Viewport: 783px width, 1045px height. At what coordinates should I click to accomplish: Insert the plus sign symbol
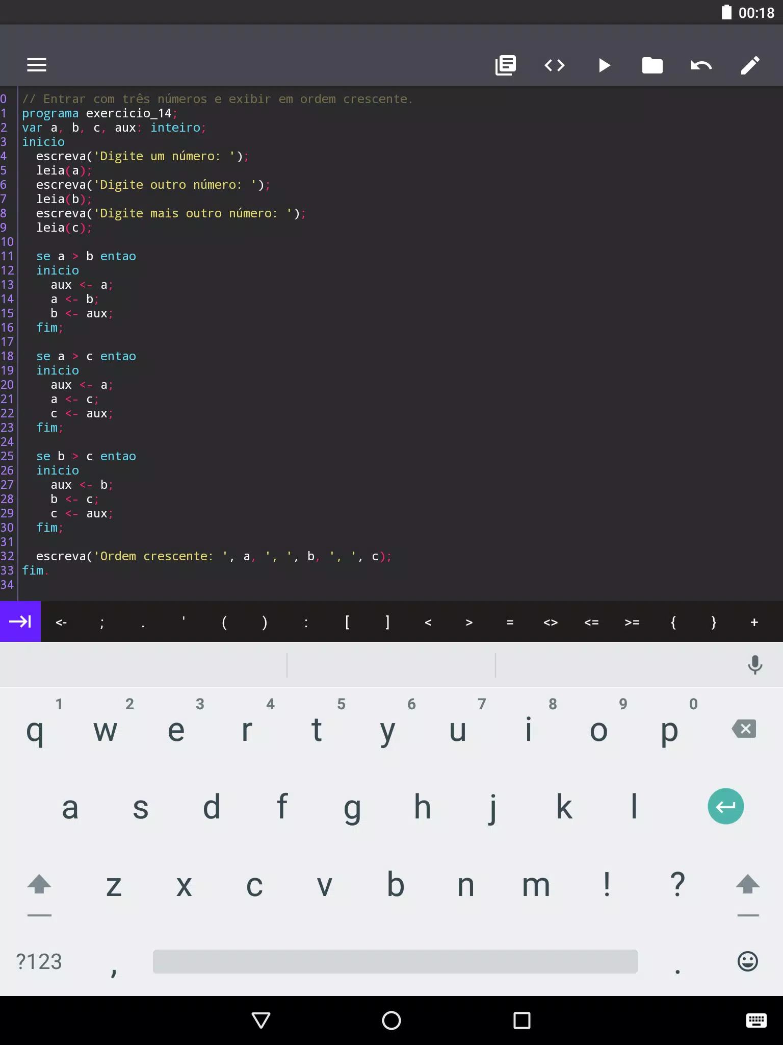[x=754, y=622]
